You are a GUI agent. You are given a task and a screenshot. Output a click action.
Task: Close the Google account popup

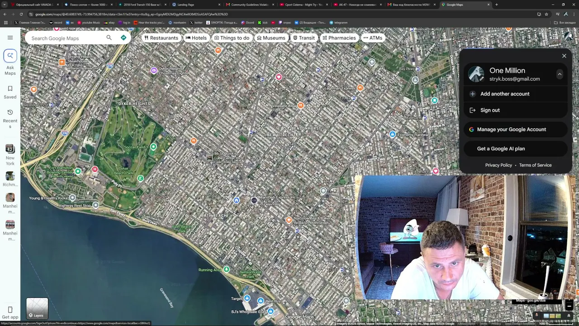pyautogui.click(x=564, y=56)
